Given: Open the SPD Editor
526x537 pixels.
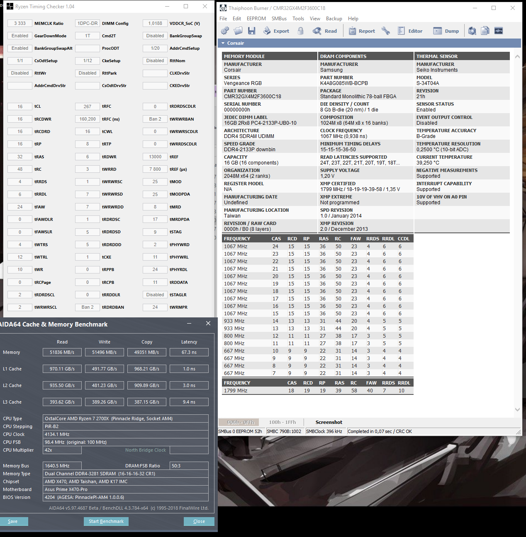Looking at the screenshot, I should [410, 31].
